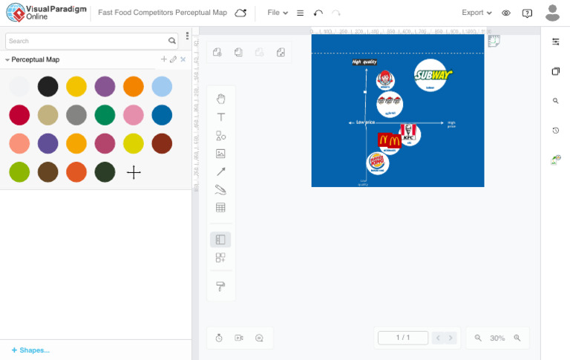Select the green circle swatch
The image size is (570, 360).
(105, 115)
